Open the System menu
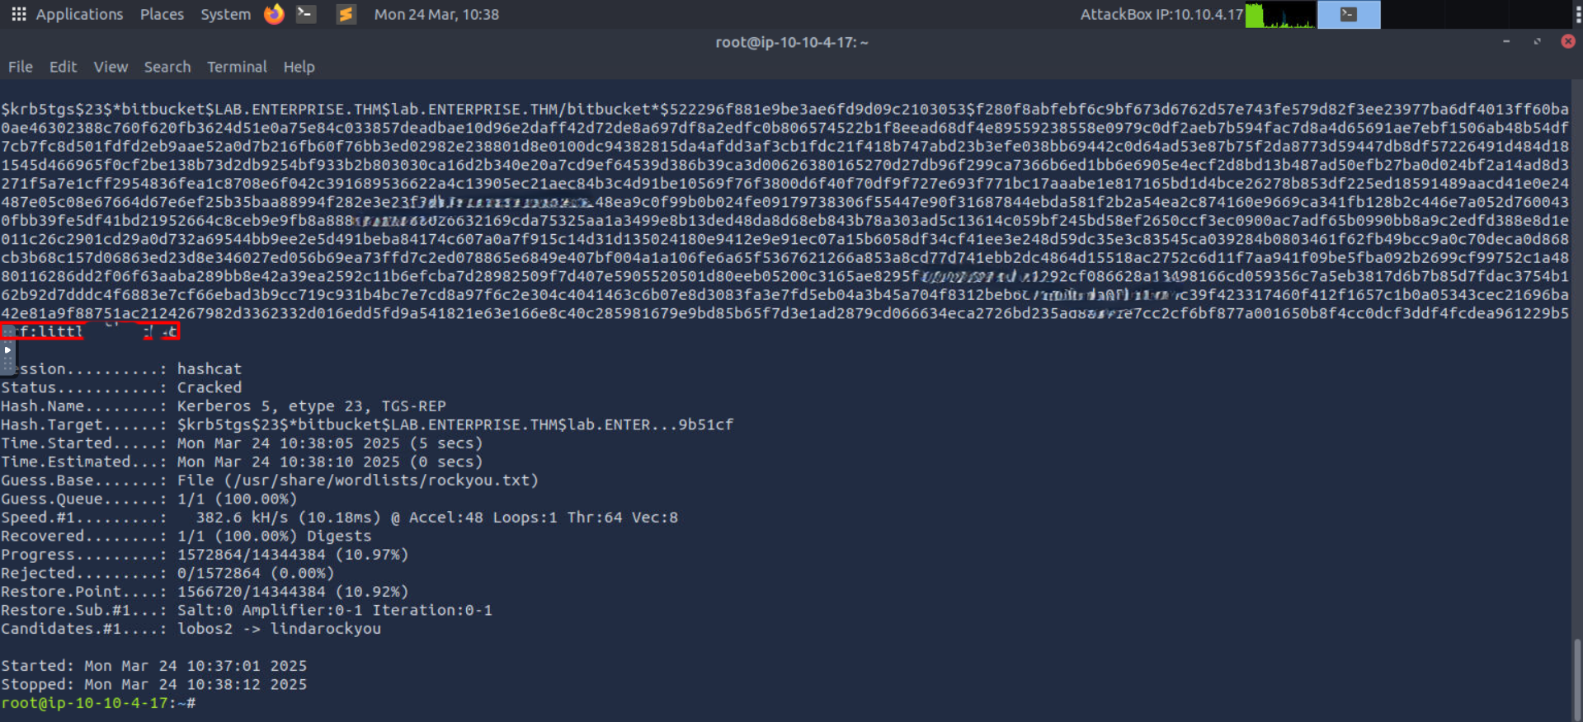 click(x=225, y=14)
